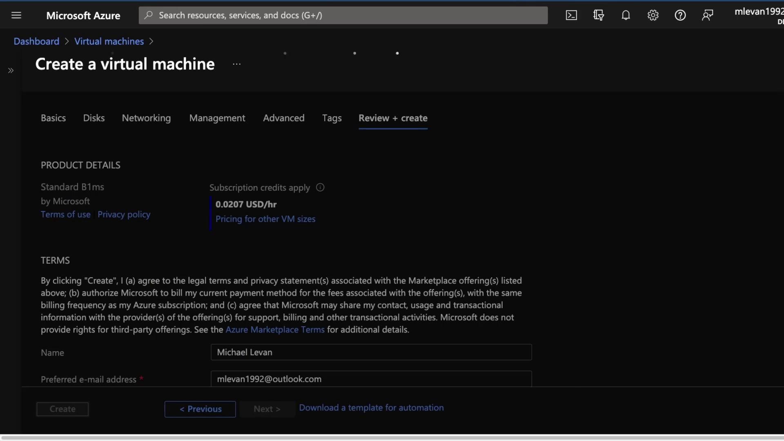The image size is (784, 441).
Task: Go to Virtual machines breadcrumb
Action: tap(109, 41)
